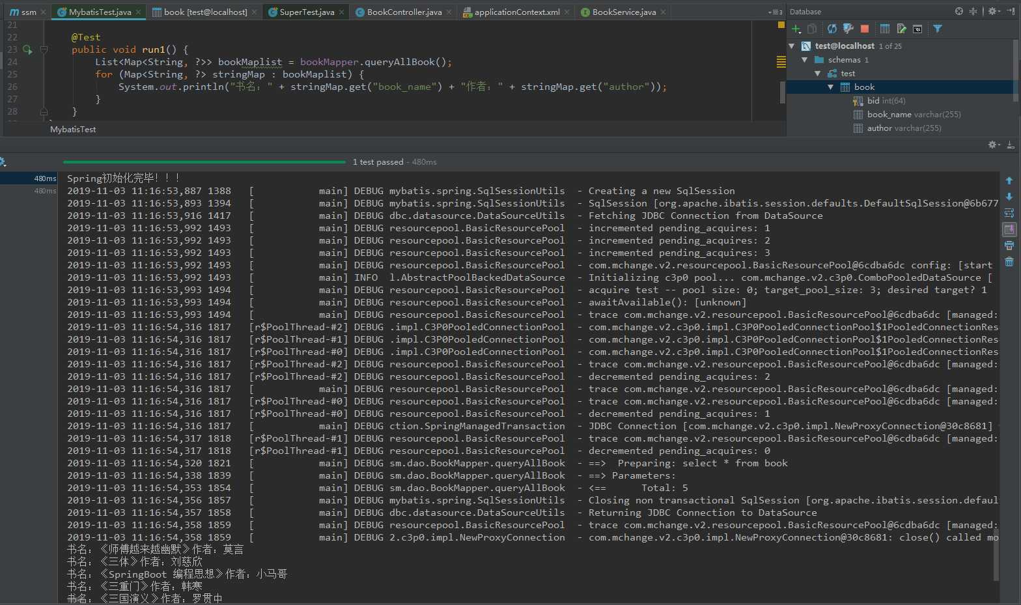Click the scroll-from-editor target icon in the Database header
1021x605 pixels.
coord(959,11)
